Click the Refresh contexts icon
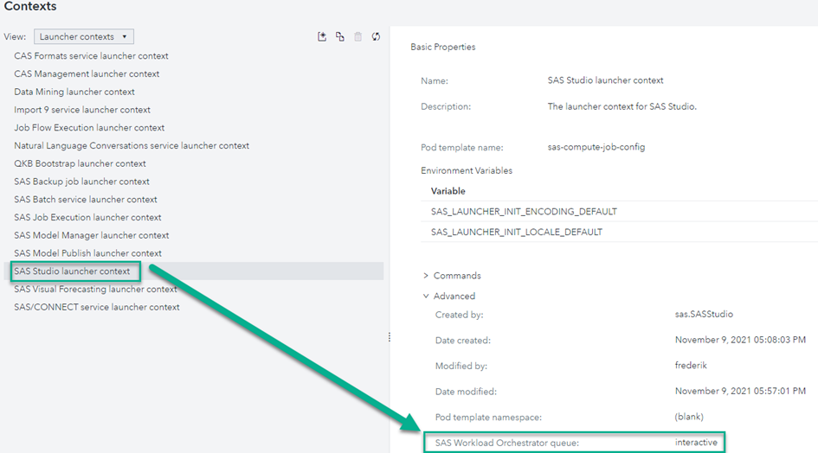Viewport: 818px width, 453px height. (376, 36)
